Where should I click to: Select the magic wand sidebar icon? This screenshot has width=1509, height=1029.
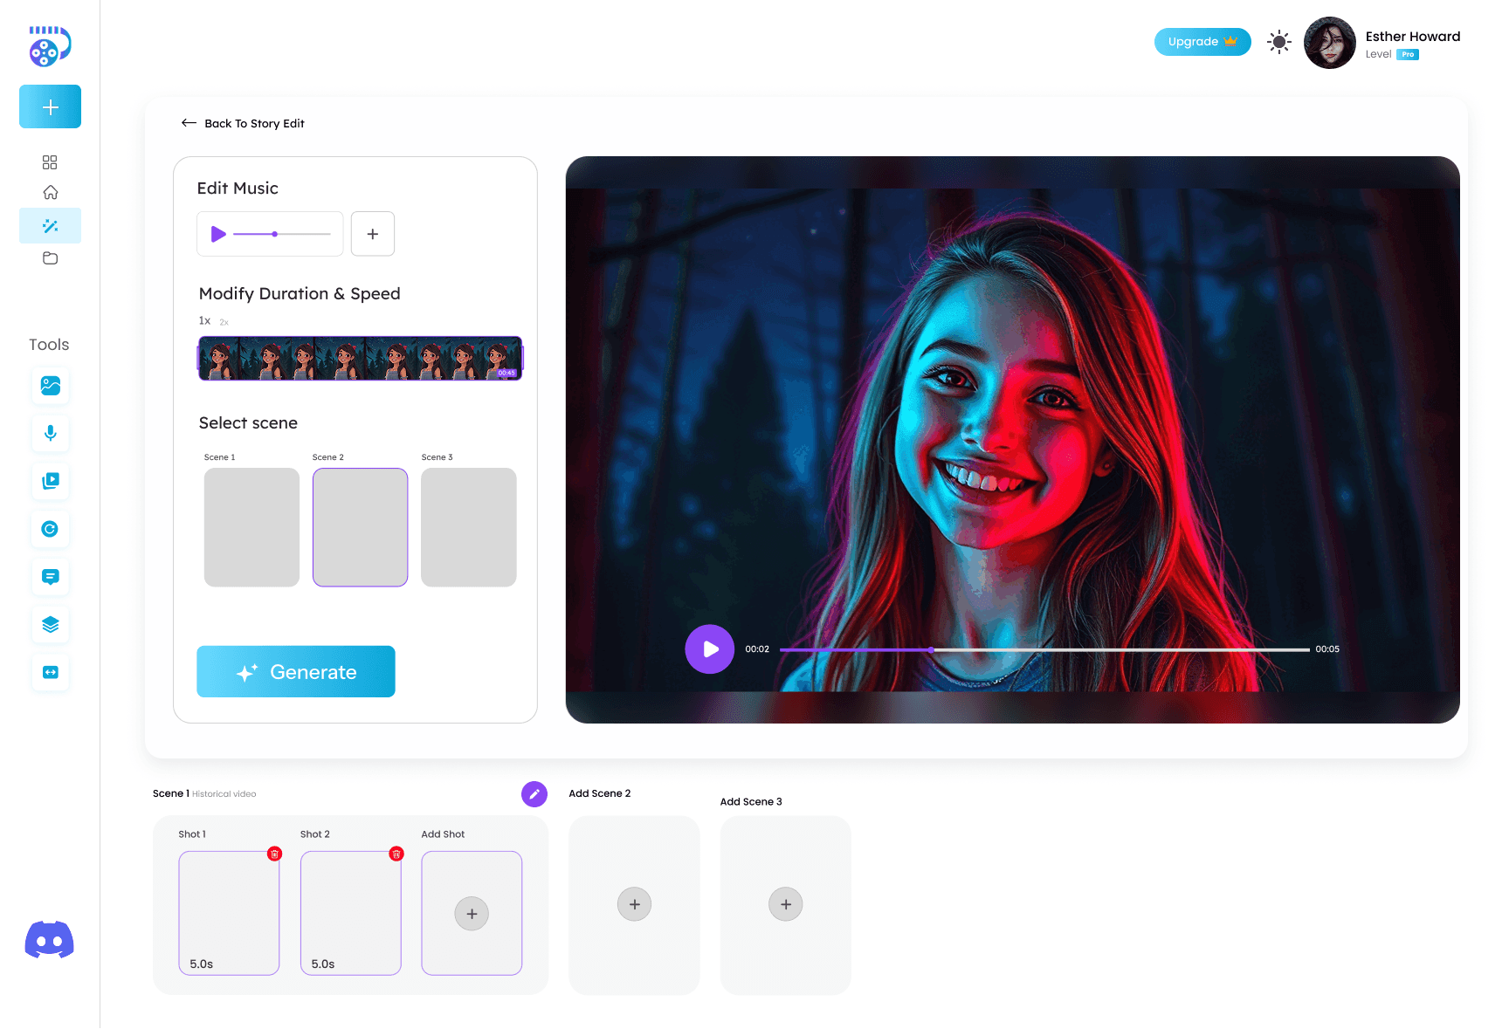coord(51,226)
